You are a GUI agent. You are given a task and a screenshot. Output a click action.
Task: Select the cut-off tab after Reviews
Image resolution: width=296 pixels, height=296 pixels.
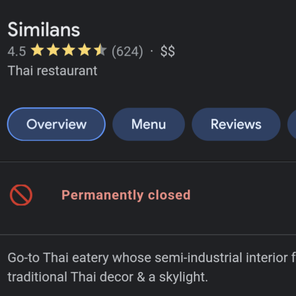click(x=292, y=124)
